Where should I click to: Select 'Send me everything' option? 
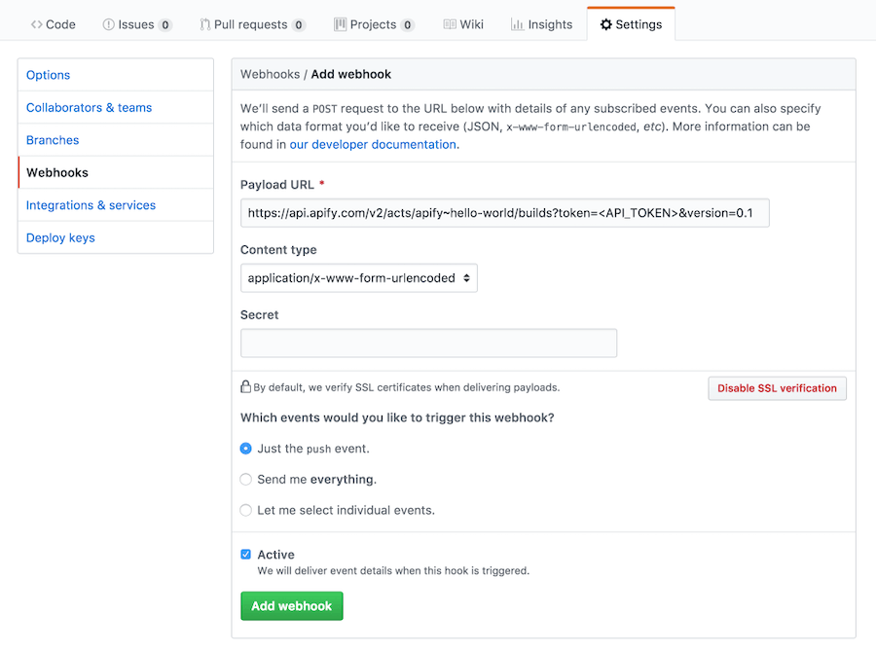coord(245,479)
